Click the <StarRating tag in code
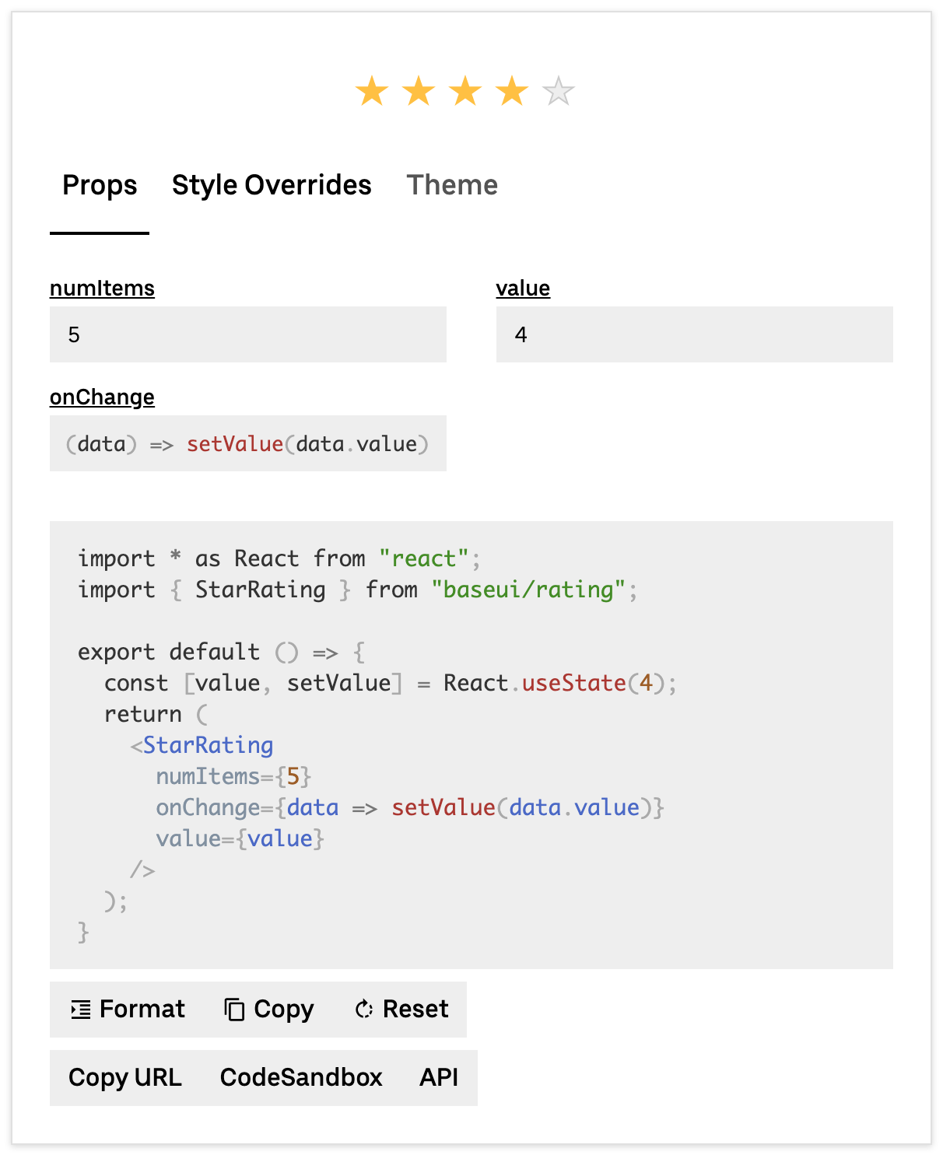Image resolution: width=943 pixels, height=1162 pixels. 202,745
